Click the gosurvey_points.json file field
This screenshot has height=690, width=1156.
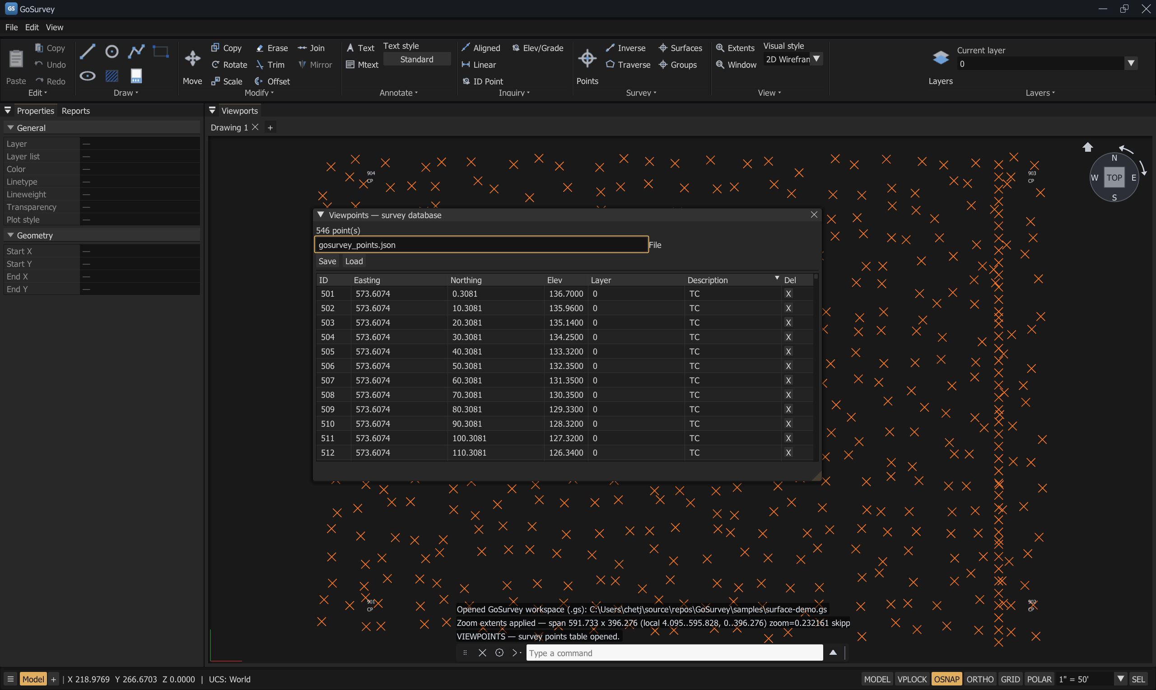[x=481, y=245]
